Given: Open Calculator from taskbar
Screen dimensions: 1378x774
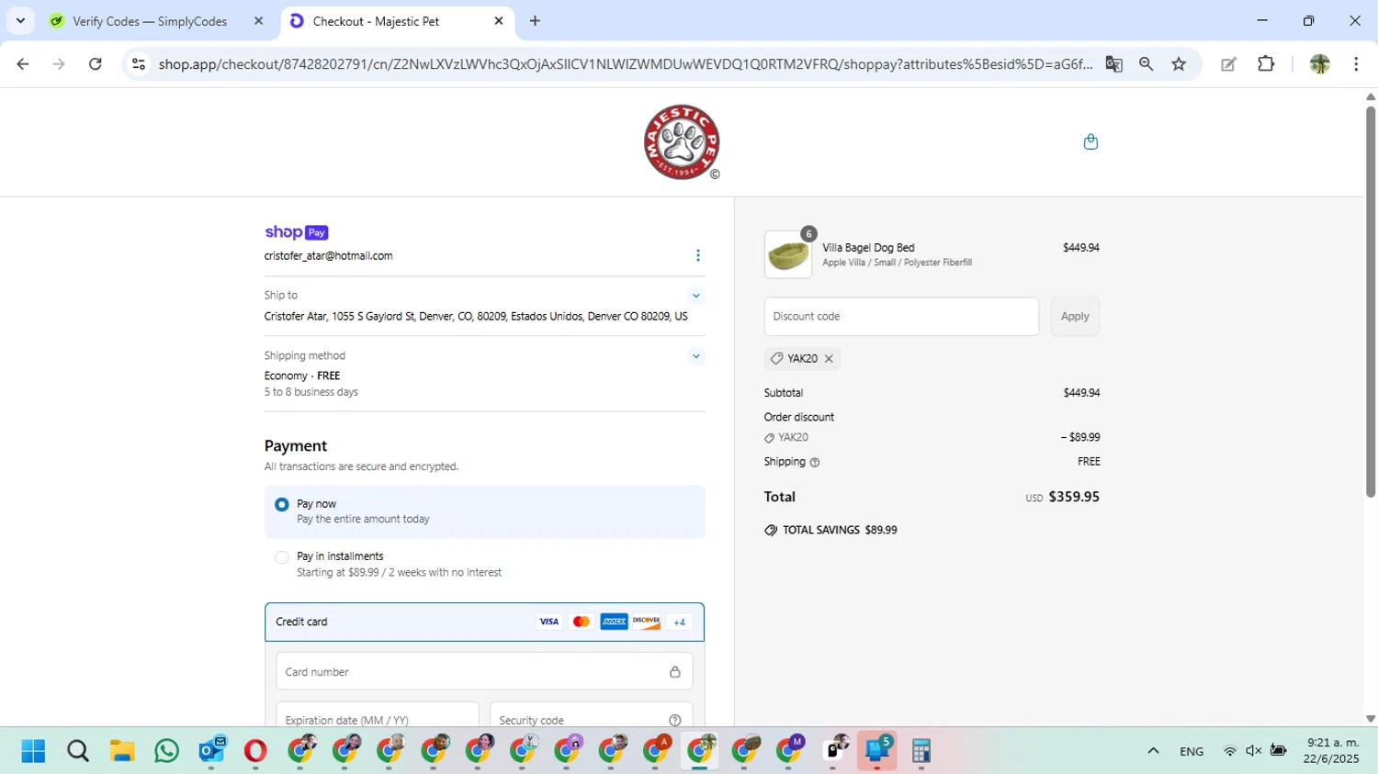Looking at the screenshot, I should point(921,751).
